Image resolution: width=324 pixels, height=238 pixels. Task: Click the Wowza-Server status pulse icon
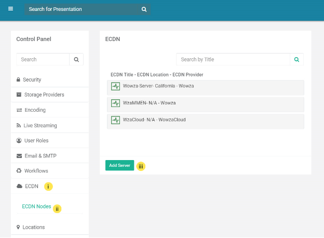tap(115, 86)
